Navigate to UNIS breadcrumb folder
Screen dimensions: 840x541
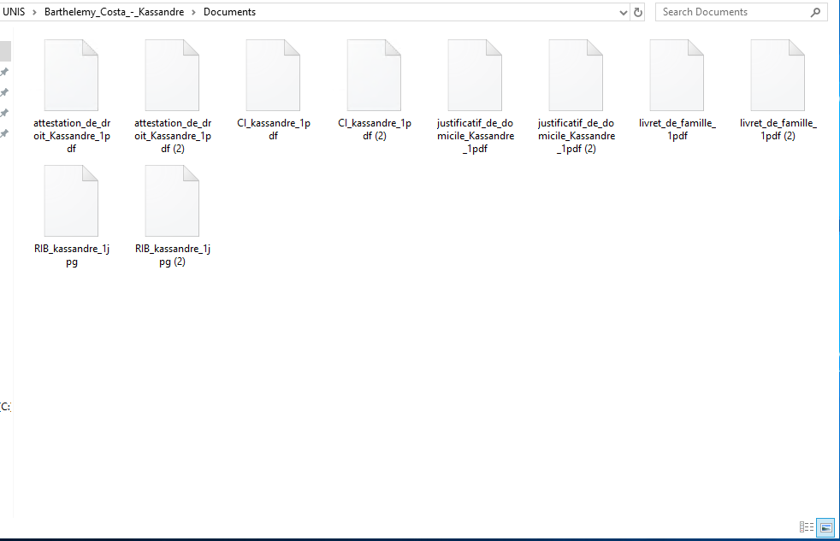coord(14,13)
